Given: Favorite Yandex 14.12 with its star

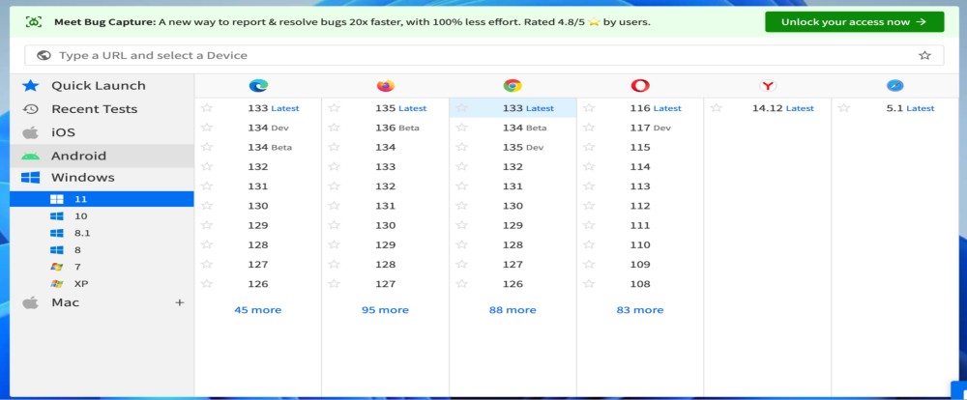Looking at the screenshot, I should 716,108.
